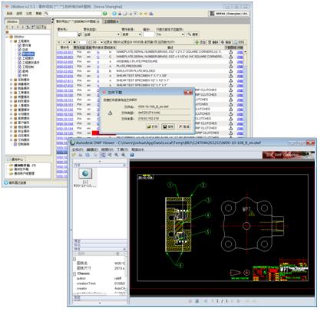Select the zoom magnifier tool in DWF Viewer
The height and width of the screenshot is (311, 324).
pos(117,155)
